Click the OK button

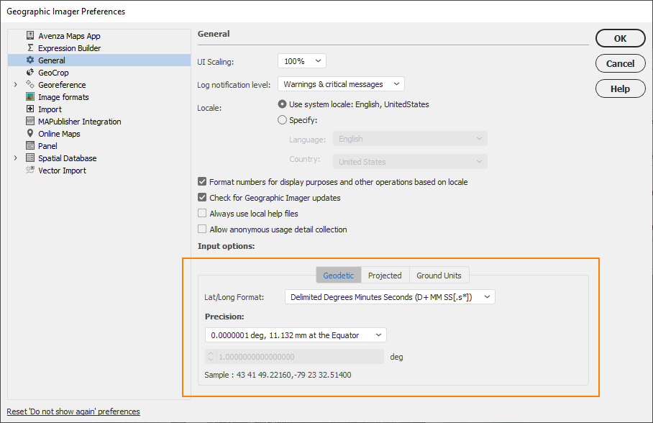pyautogui.click(x=621, y=38)
